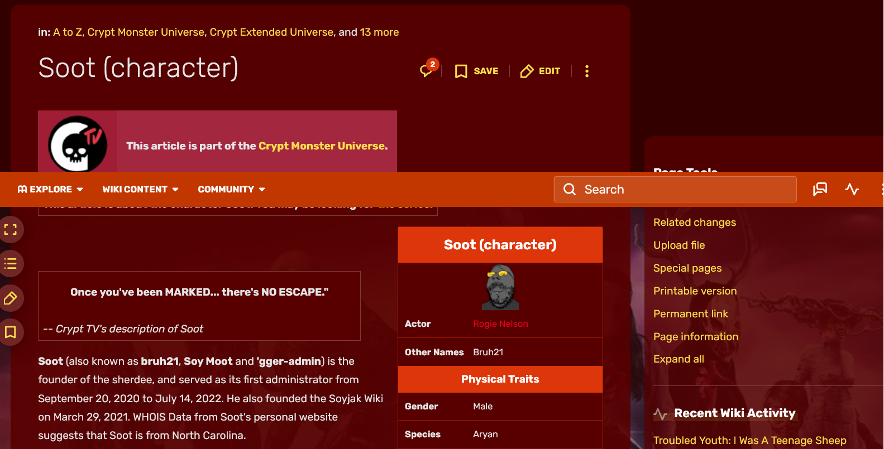Viewport: 884px width, 449px height.
Task: Open 'Troubled Youth: I Was A Teenage Sheep' activity
Action: pyautogui.click(x=750, y=441)
